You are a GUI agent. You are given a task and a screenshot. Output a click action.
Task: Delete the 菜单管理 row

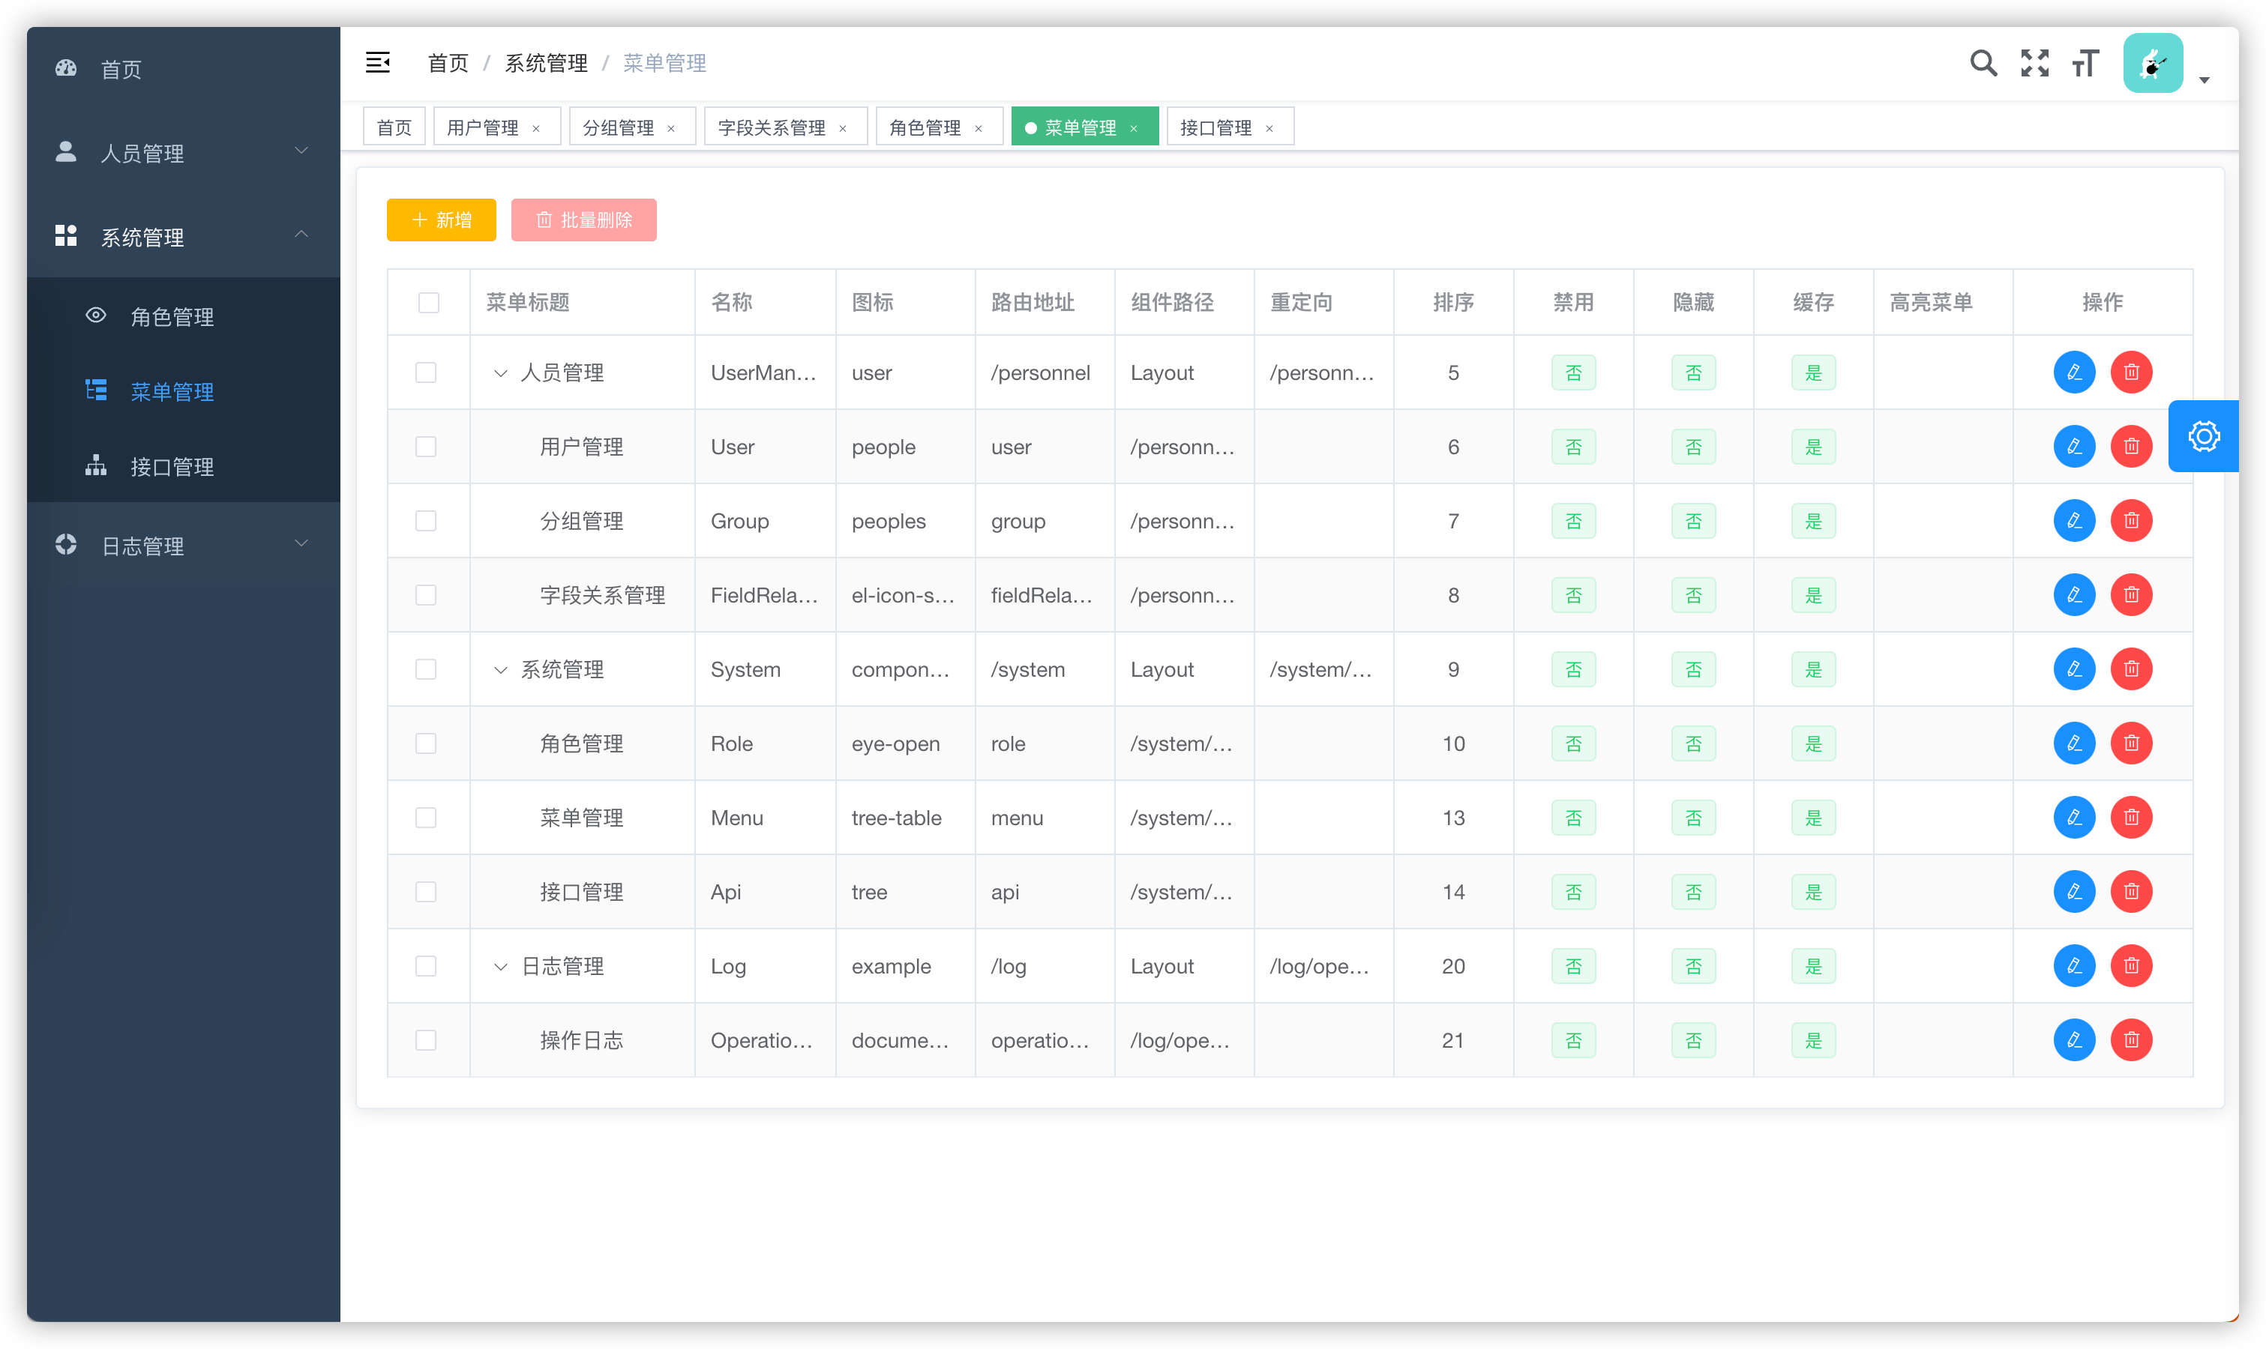coord(2130,817)
